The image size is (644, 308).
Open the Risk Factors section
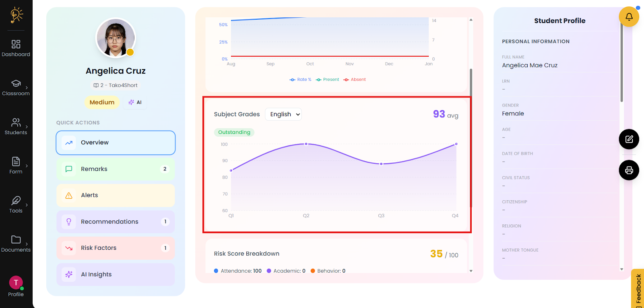pyautogui.click(x=116, y=248)
